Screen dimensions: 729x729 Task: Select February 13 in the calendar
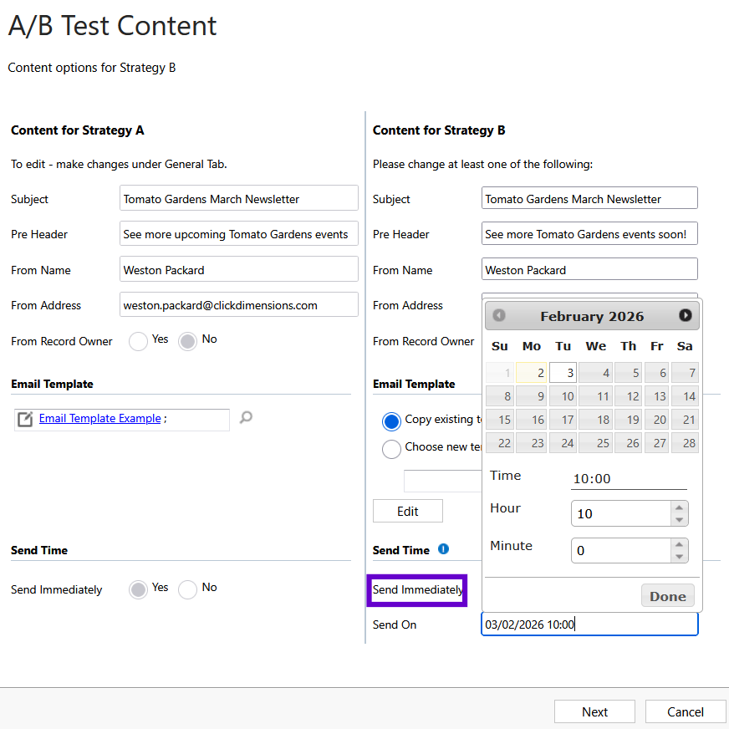click(x=656, y=396)
